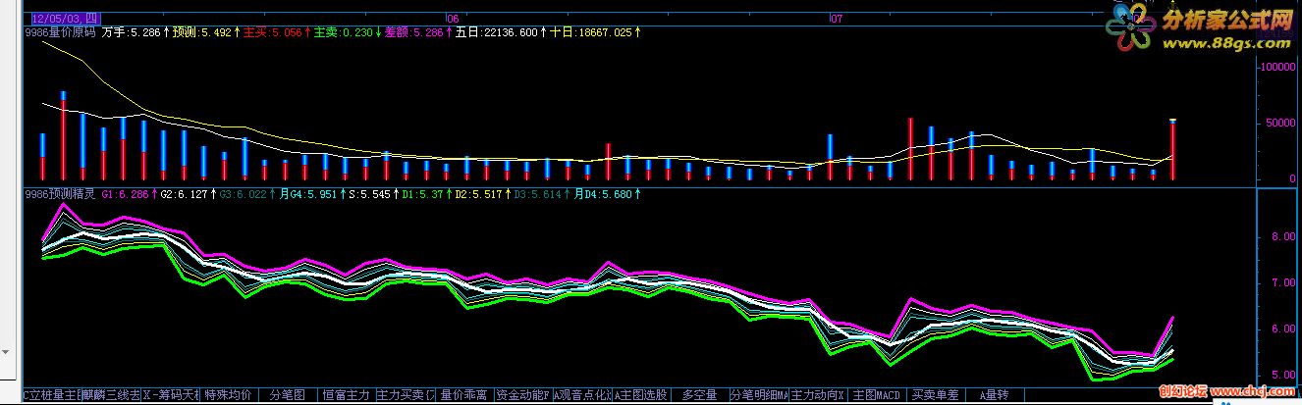Screen dimensions: 1302x405
Task: Select the 多空量 tab
Action: (700, 395)
